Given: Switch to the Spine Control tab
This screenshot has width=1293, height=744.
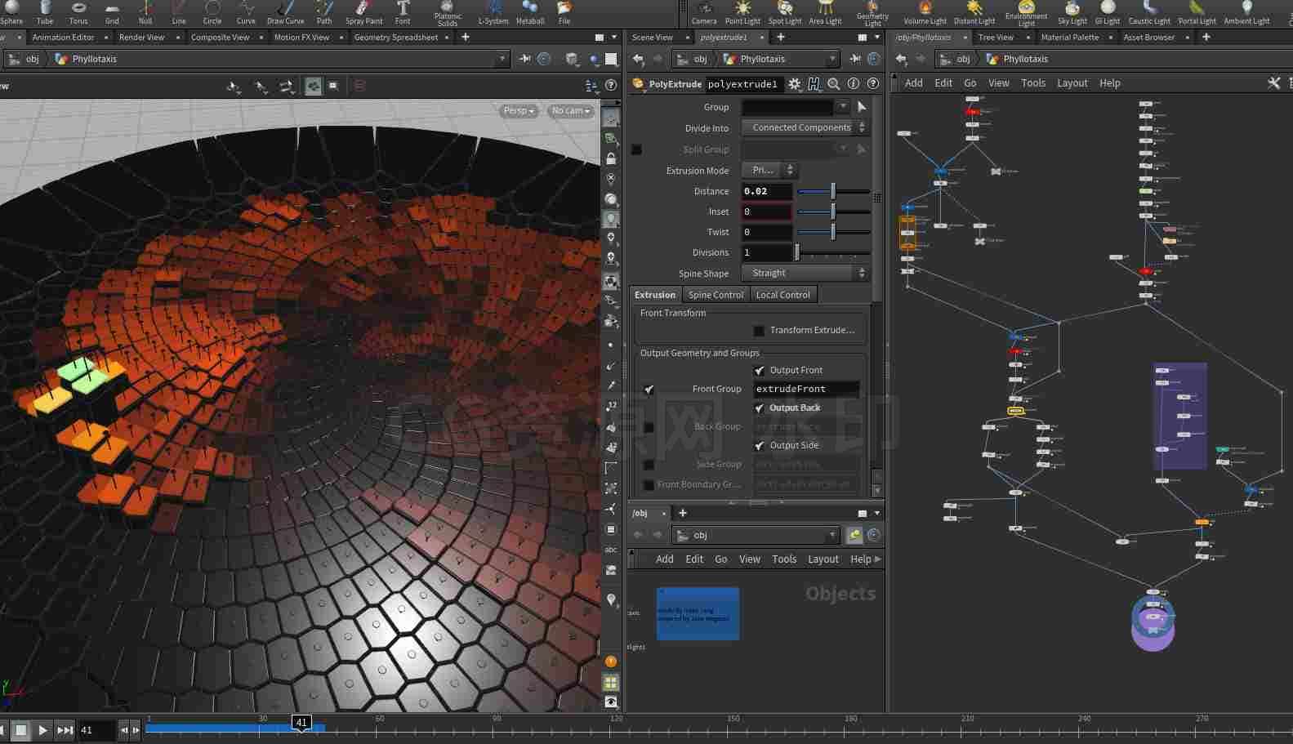Looking at the screenshot, I should point(716,295).
